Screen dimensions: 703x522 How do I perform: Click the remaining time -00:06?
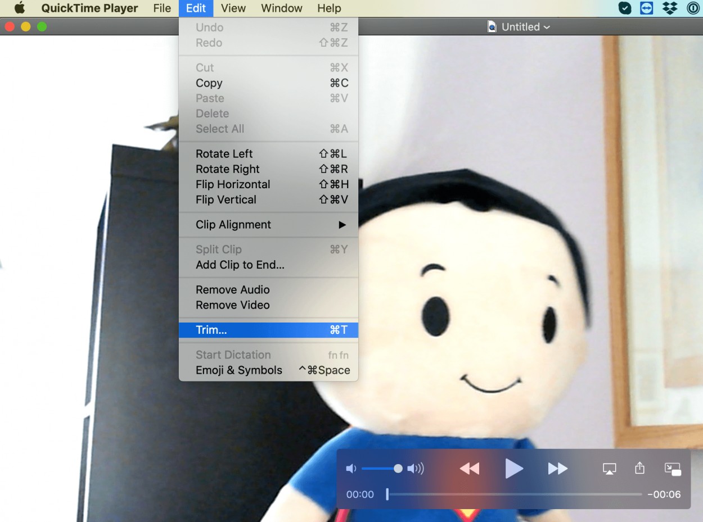664,494
